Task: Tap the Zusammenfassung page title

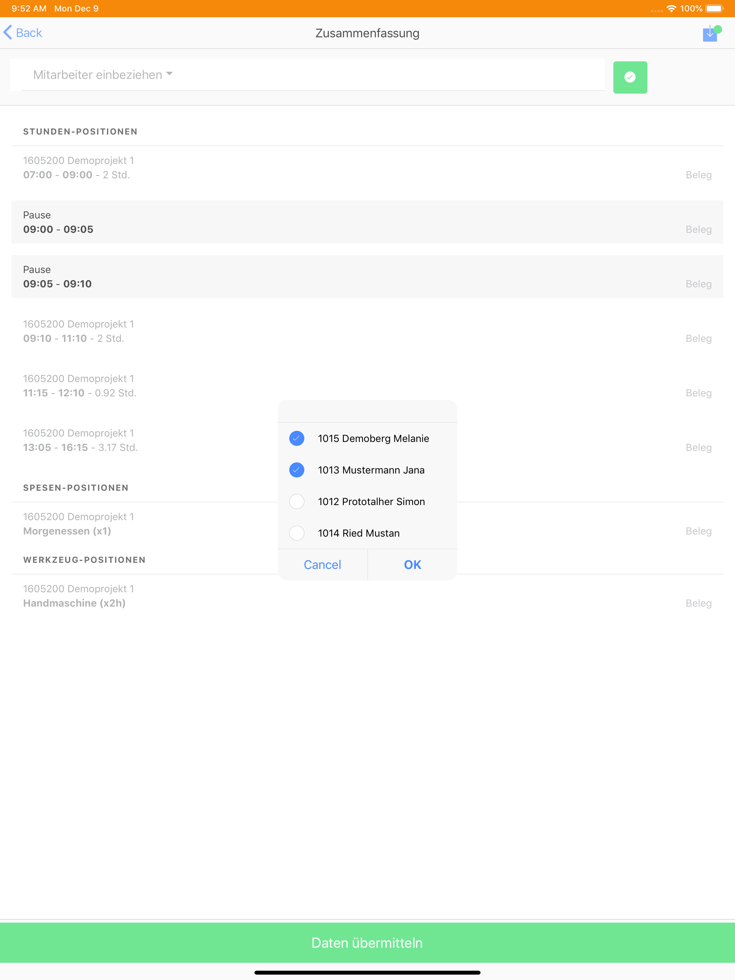Action: 367,33
